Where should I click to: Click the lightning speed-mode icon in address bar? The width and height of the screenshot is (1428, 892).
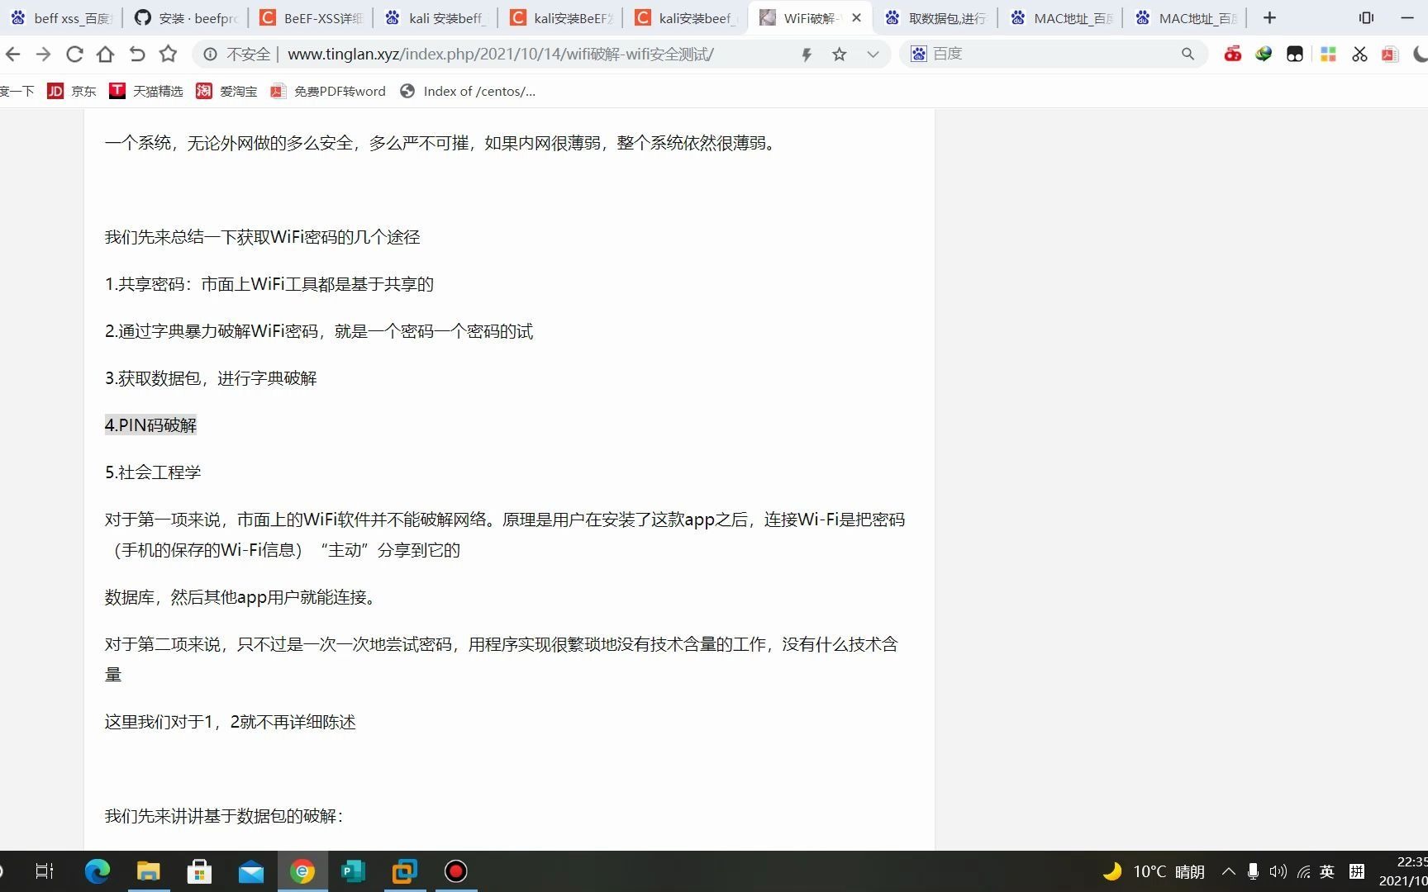click(x=807, y=55)
